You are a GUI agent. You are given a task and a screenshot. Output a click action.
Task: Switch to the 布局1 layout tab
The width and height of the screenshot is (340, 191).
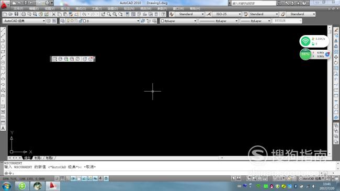point(38,158)
